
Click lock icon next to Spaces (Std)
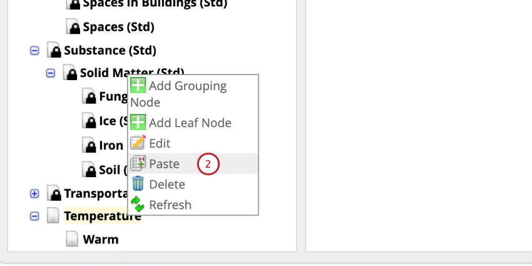click(73, 27)
